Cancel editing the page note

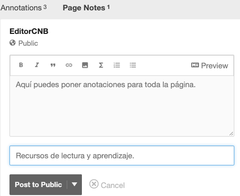[x=107, y=185]
